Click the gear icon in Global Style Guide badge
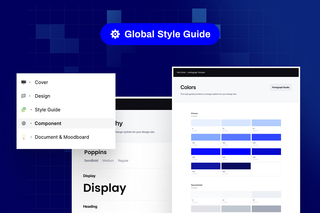320x213 pixels. (115, 34)
